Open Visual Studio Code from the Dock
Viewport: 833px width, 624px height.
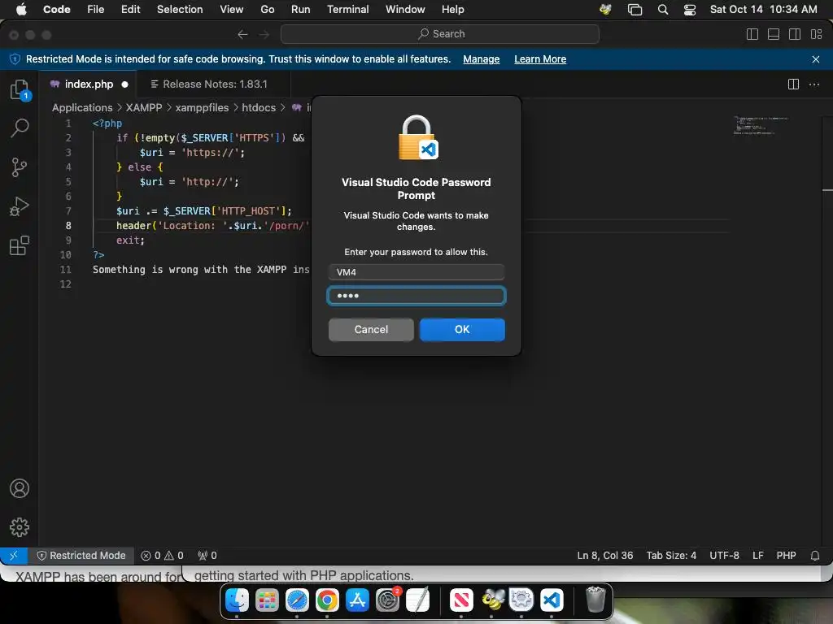tap(552, 600)
